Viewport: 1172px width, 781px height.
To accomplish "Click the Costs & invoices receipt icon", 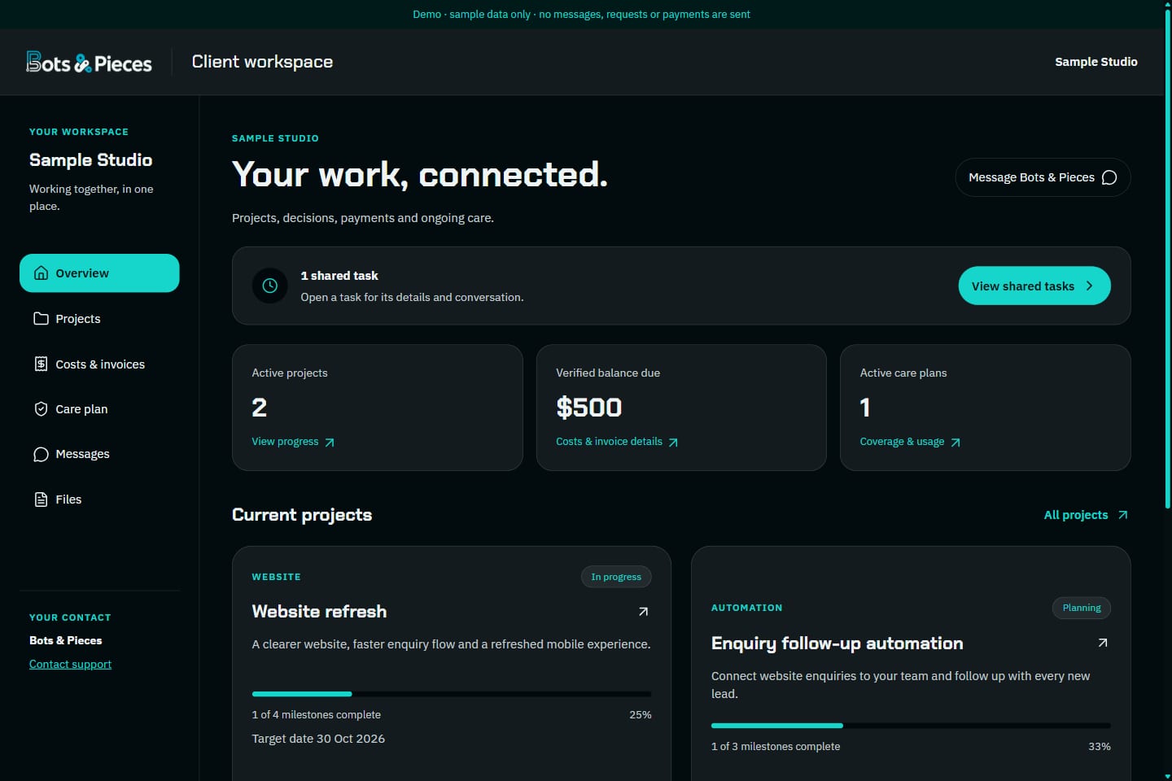I will (x=41, y=364).
